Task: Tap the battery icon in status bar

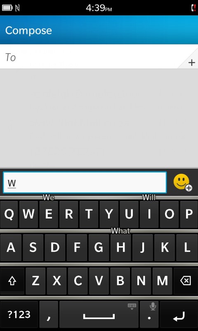Action: [x=7, y=8]
